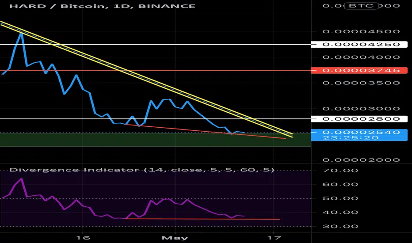Click the 30.00 indicator axis value
This screenshot has height=243, width=412.
click(x=340, y=226)
